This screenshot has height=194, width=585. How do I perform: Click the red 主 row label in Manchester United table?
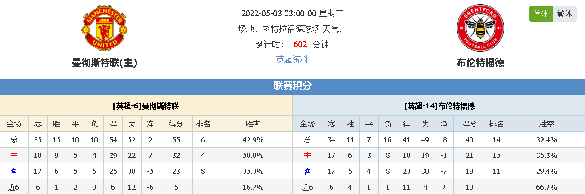pyautogui.click(x=14, y=155)
